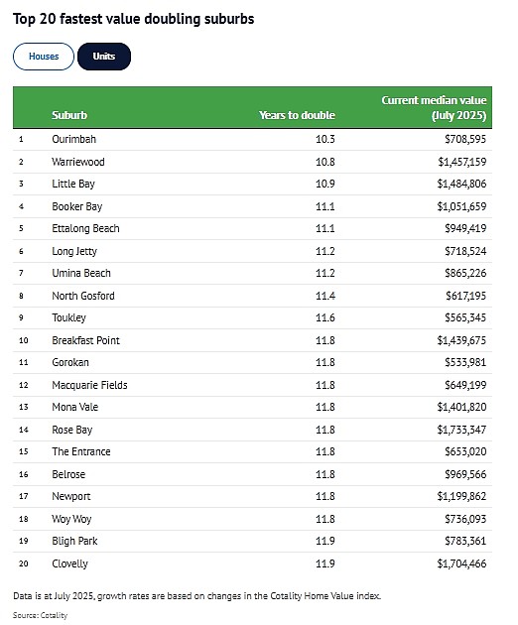Click the Little Bay median value $1,484,806
The width and height of the screenshot is (518, 625).
461,184
